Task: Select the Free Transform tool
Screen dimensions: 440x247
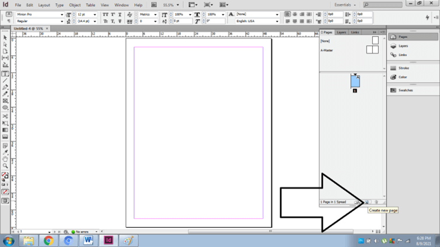Action: 5,123
